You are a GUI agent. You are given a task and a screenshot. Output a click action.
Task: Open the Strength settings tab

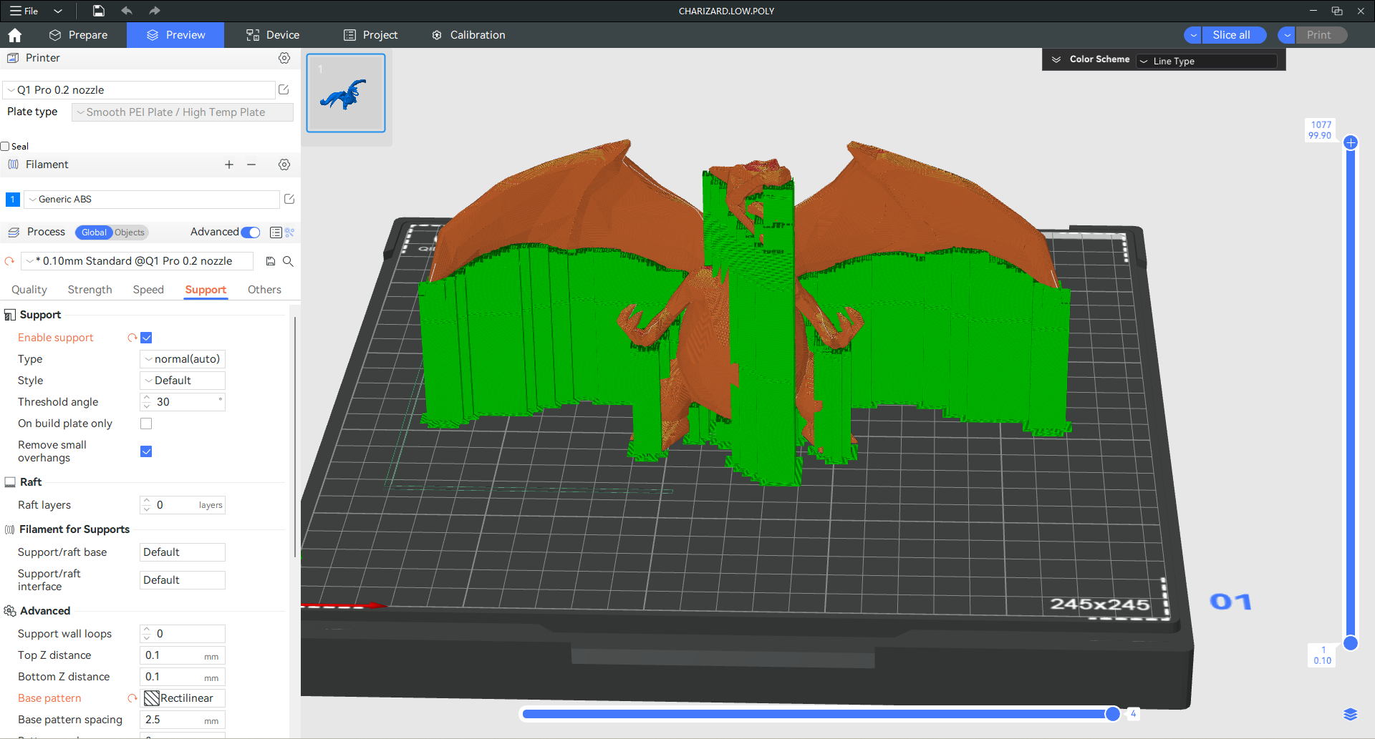click(x=90, y=290)
